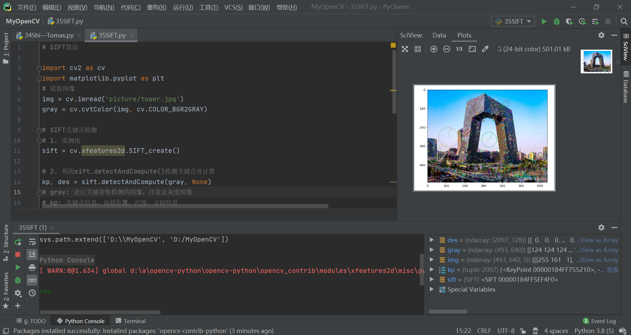Expand the Special Variables group

pos(432,289)
